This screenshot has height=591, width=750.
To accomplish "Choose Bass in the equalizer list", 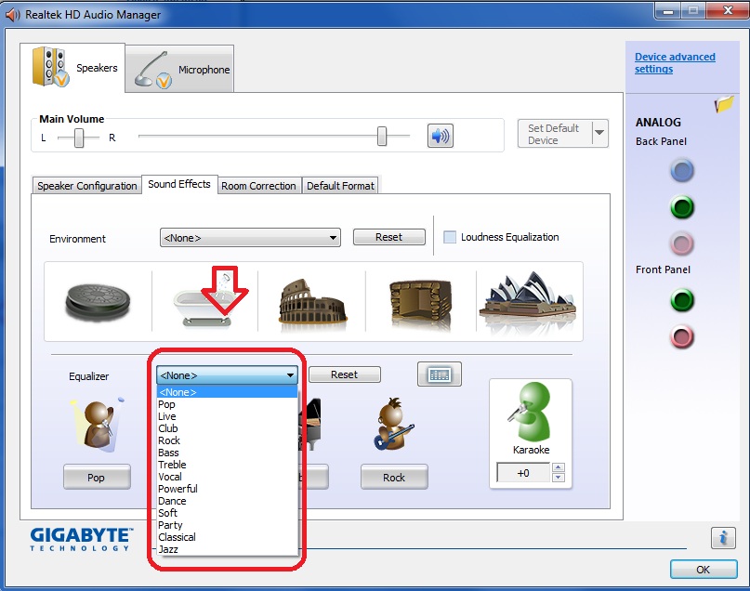I will tap(227, 453).
